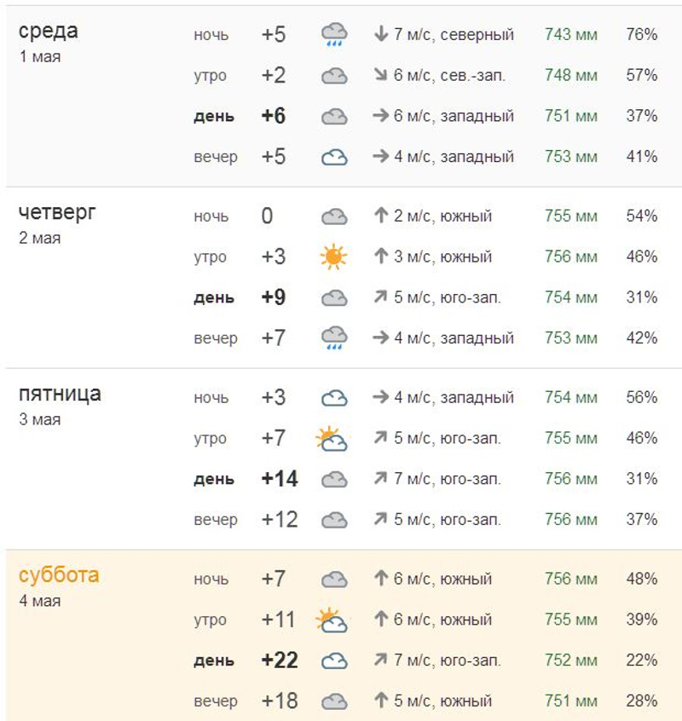Click the gray cloud icon for Thursday day
Viewport: 682px width, 721px height.
pos(334,297)
